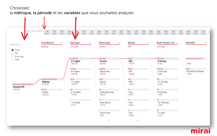The width and height of the screenshot is (217, 136).
Task: Select the Jul 2021 stay month
Action: tap(92, 32)
